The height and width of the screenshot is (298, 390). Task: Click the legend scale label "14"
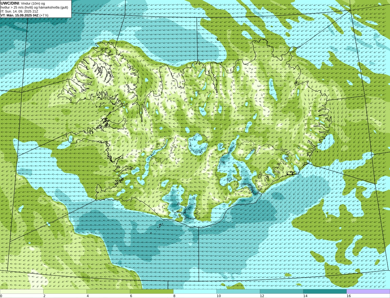pyautogui.click(x=305, y=296)
